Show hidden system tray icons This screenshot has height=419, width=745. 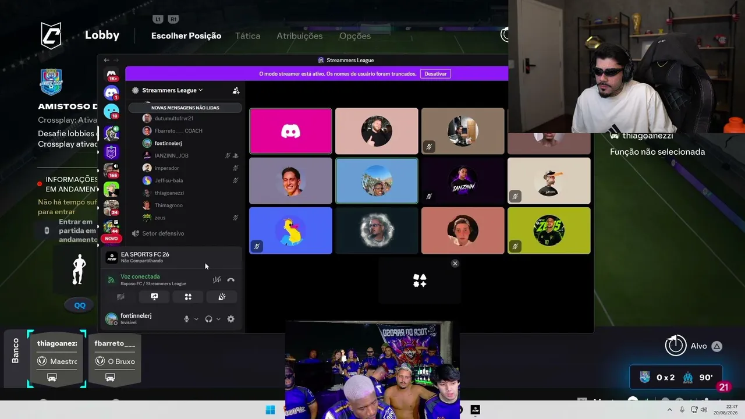[x=669, y=410]
